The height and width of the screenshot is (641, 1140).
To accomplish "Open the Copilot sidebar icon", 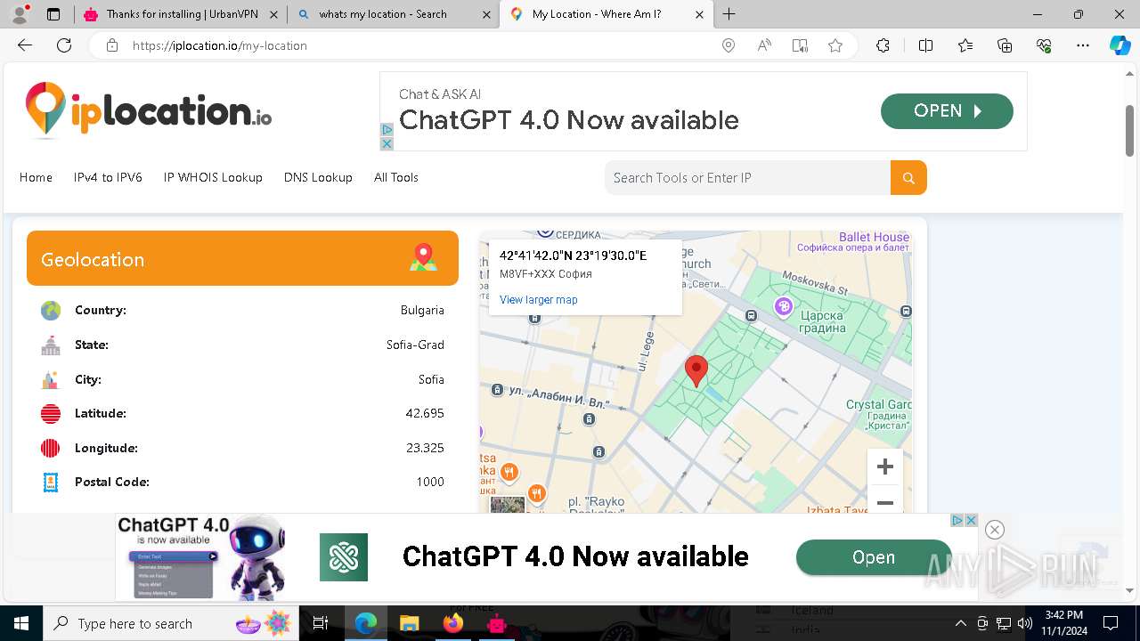I will pos(1120,45).
